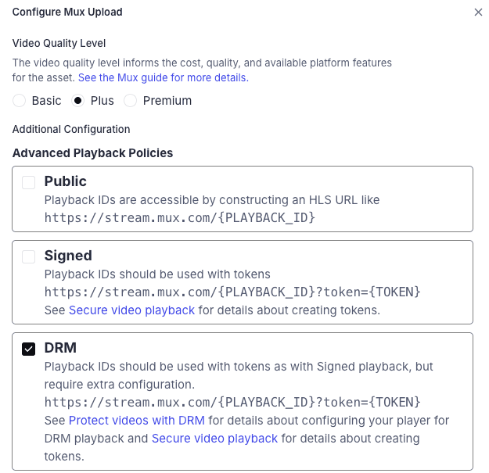Tick the Signed playback policy checkbox
Viewport: 489px width, 473px height.
pos(29,256)
